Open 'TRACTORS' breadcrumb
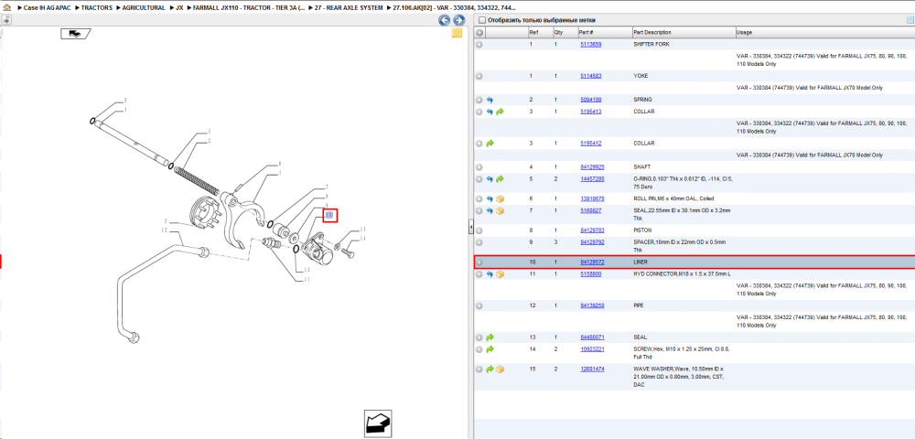This screenshot has width=915, height=439. (96, 7)
